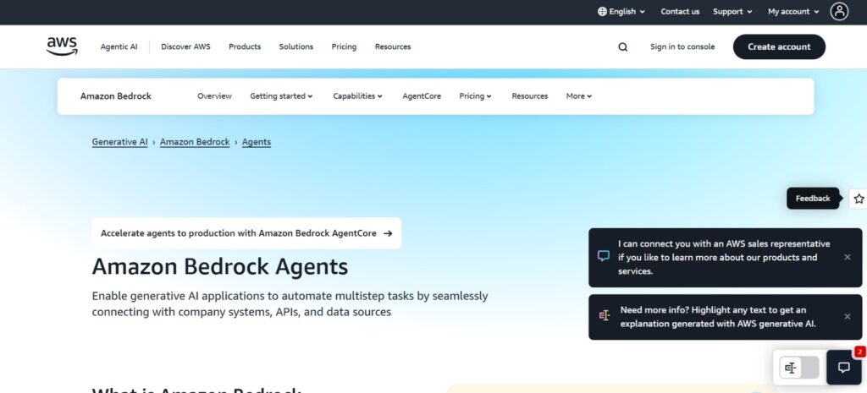Open the top-level Pricing menu
Viewport: 867px width, 393px height.
(344, 47)
